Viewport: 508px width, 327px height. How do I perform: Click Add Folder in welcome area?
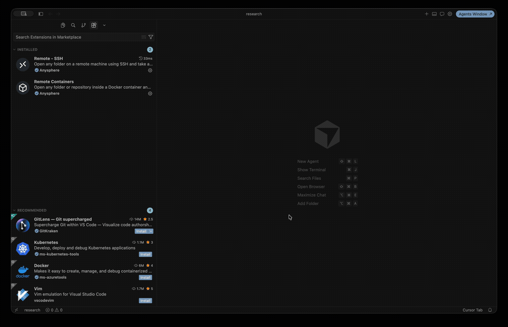(308, 204)
